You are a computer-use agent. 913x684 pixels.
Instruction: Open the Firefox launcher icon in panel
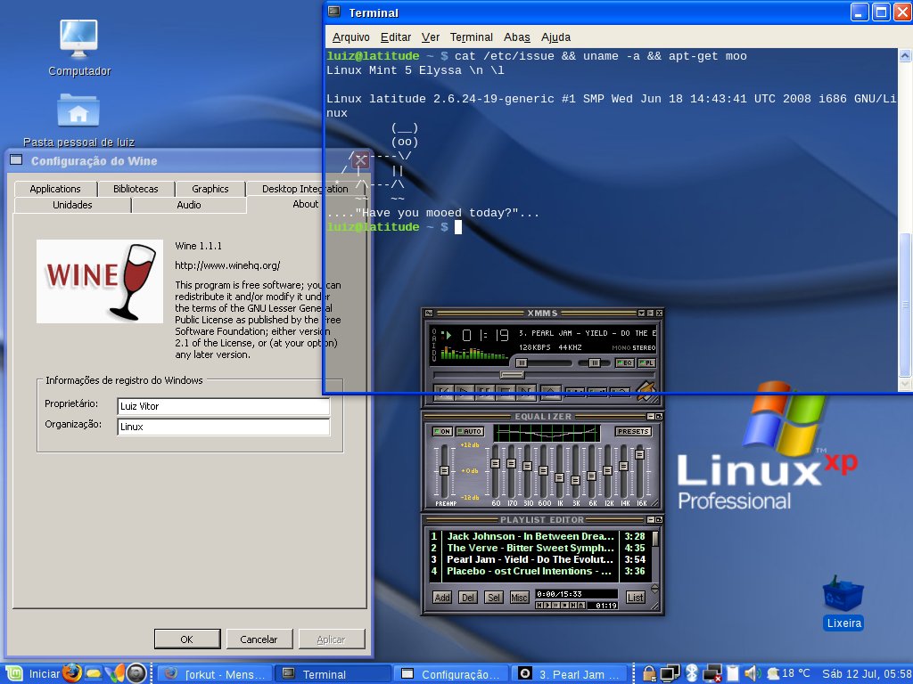click(72, 673)
